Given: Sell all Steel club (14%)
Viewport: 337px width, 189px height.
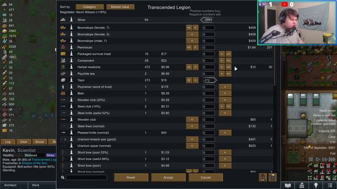Looking at the screenshot, I should pos(228,106).
